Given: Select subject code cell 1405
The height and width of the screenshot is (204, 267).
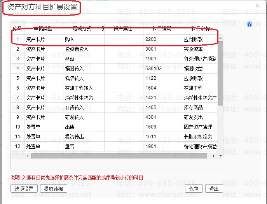Looking at the screenshot, I should (162, 107).
